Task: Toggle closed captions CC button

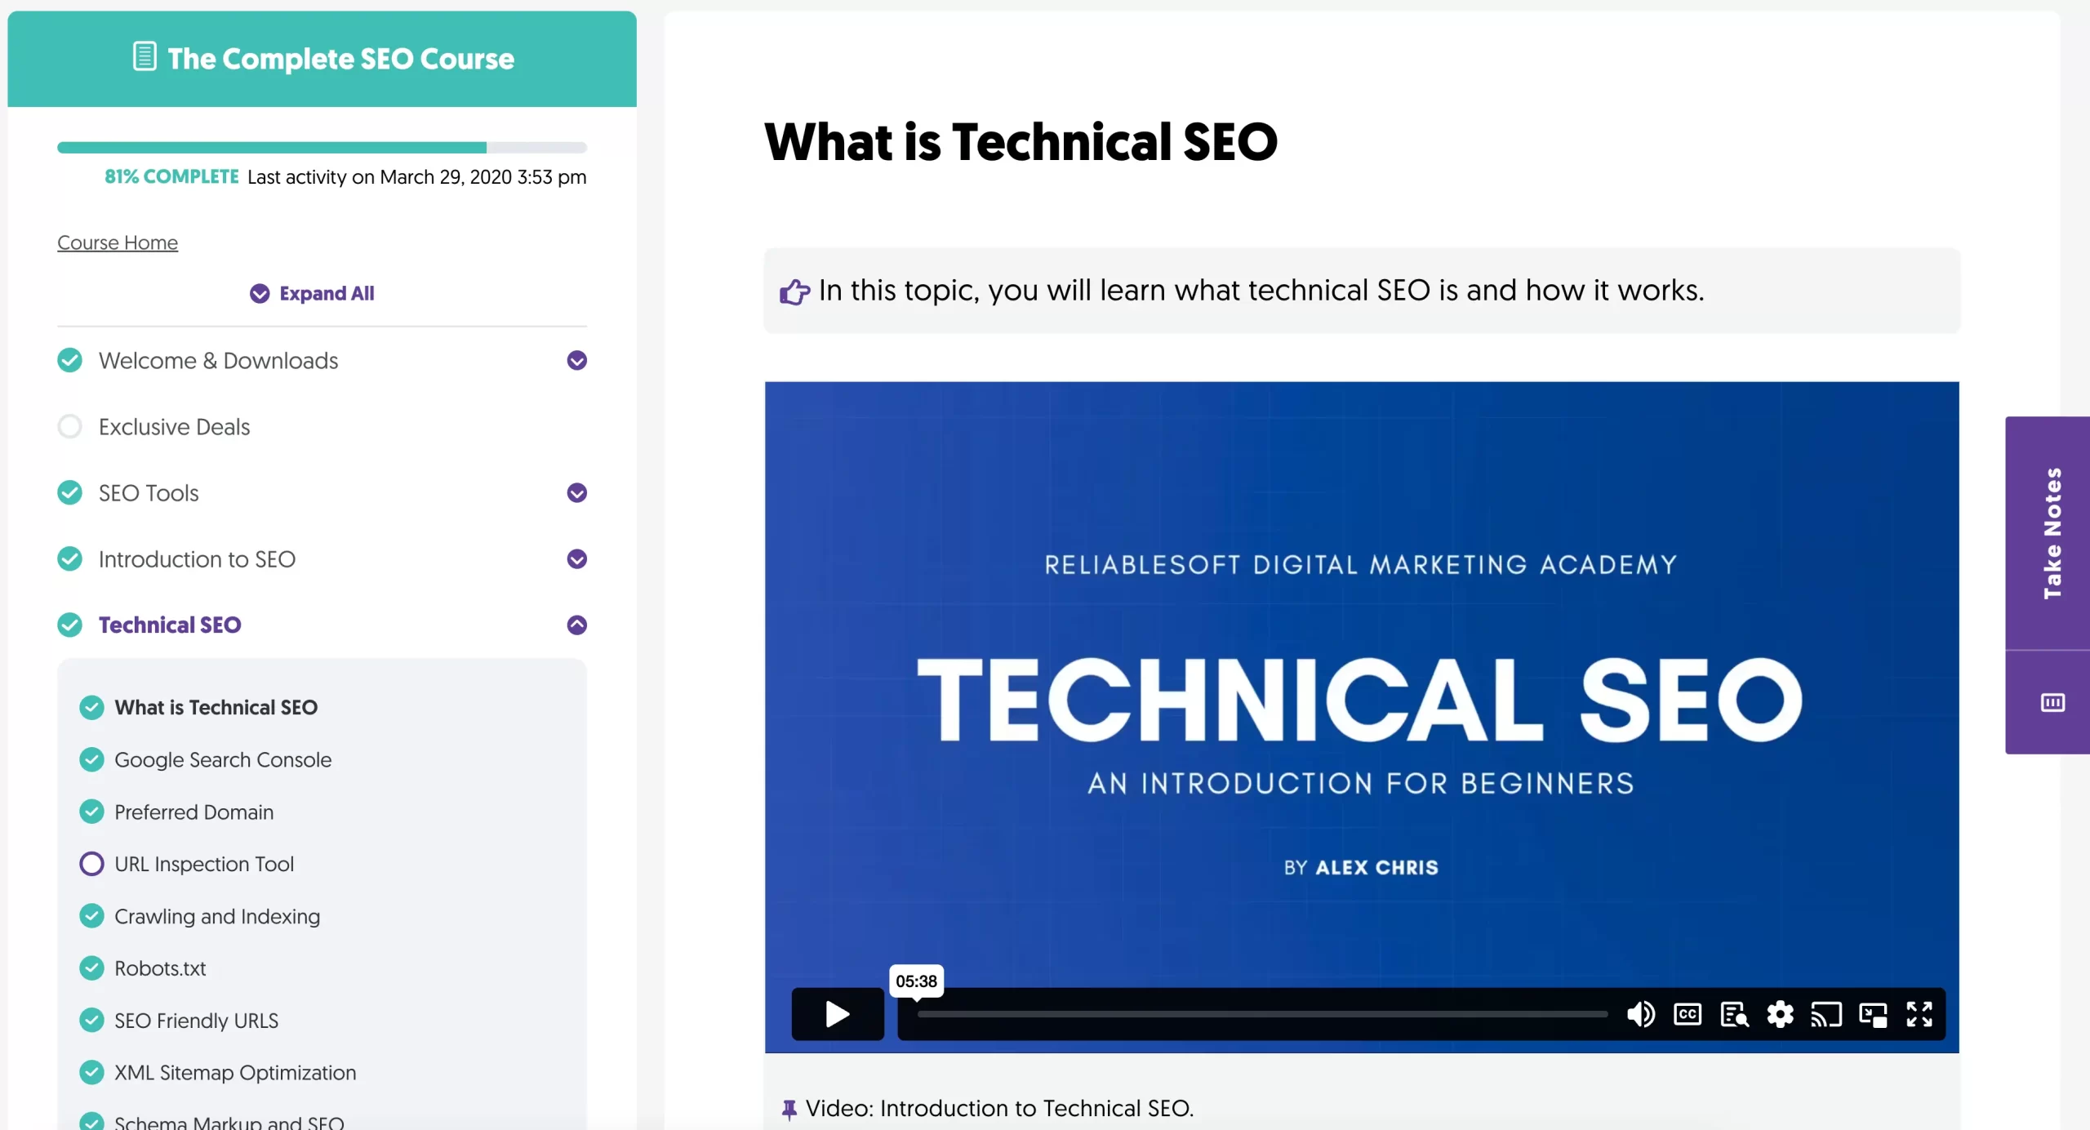Action: click(x=1687, y=1014)
